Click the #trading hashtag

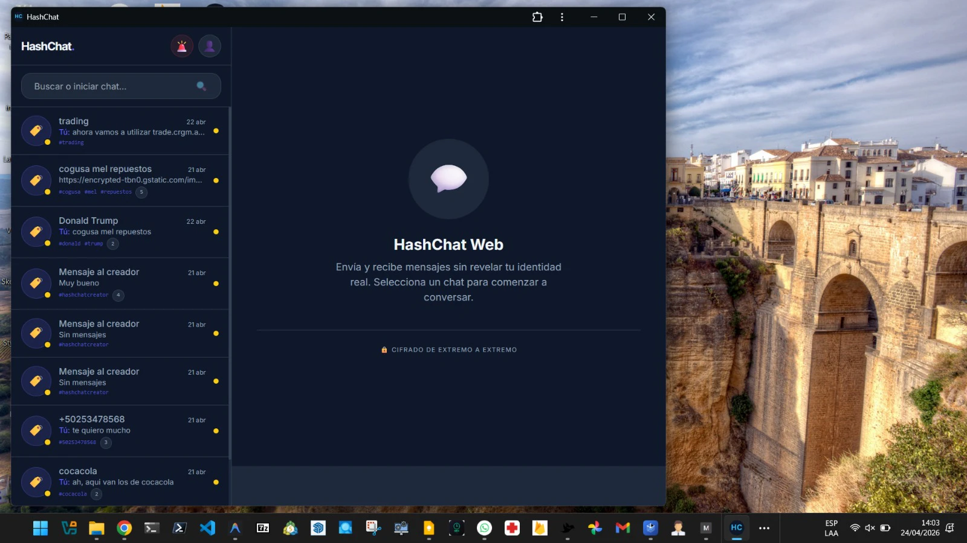[71, 142]
